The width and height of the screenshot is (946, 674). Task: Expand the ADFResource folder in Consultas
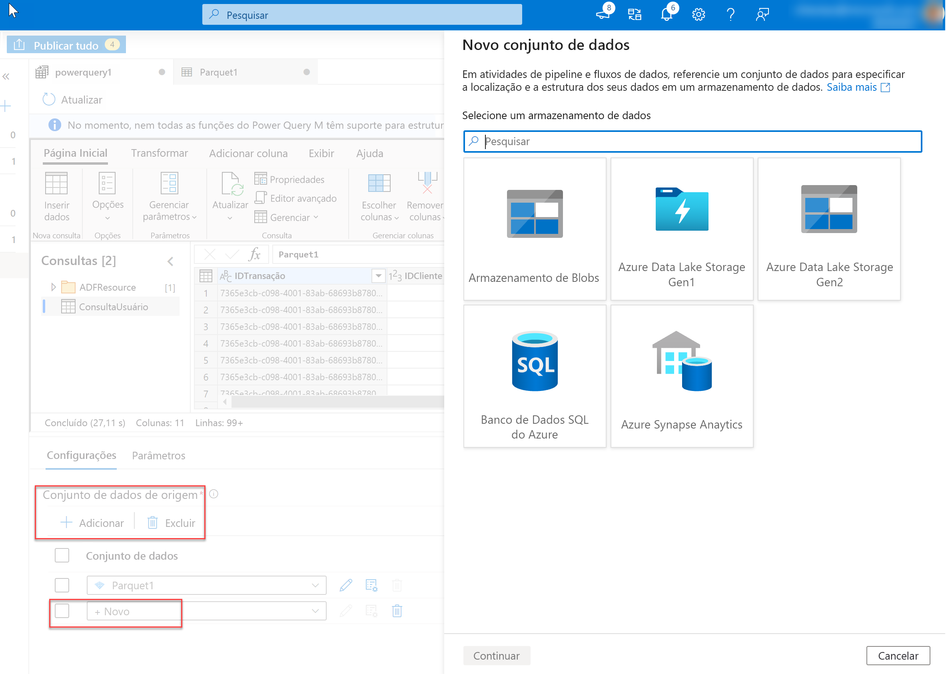pyautogui.click(x=53, y=287)
